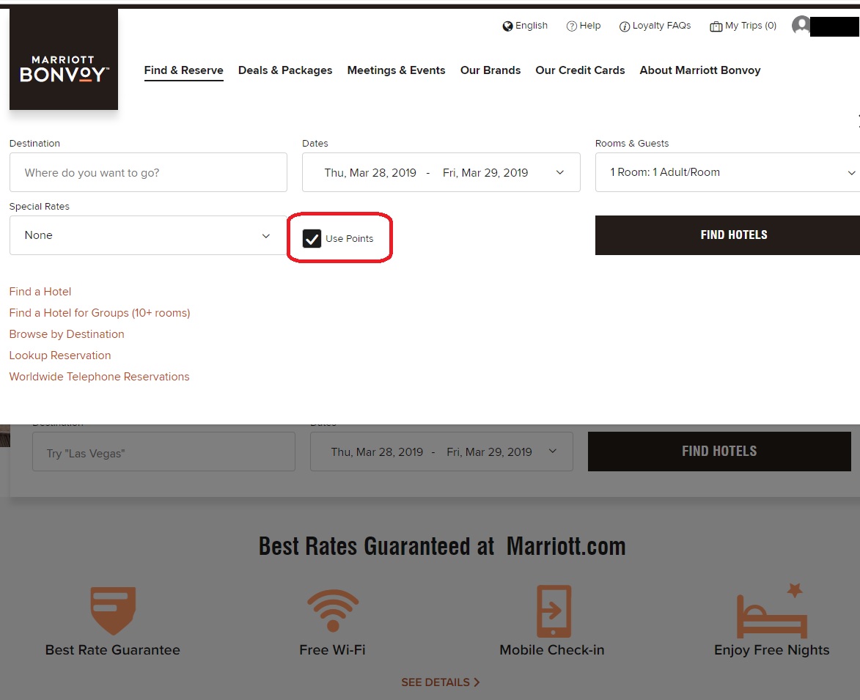Click the Mobile Check-in phone icon
Screen dimensions: 860x700
point(554,611)
